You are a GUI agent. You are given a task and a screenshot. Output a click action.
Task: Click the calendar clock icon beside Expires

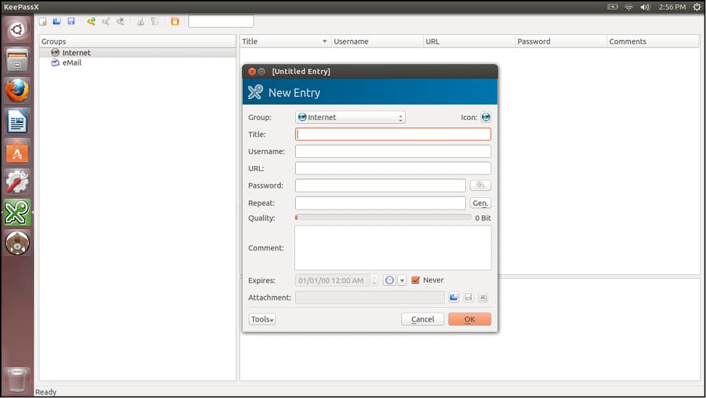coord(389,280)
